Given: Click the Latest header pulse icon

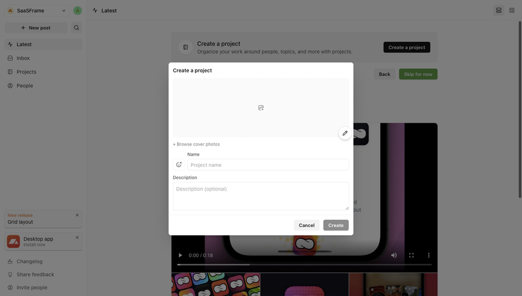Looking at the screenshot, I should 95,11.
